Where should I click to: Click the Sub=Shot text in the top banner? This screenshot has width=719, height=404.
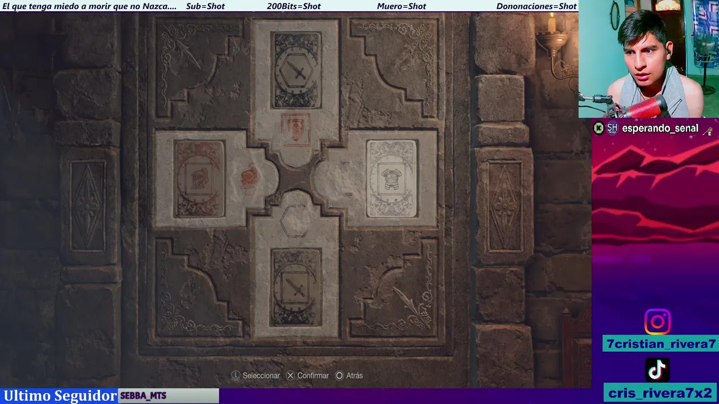205,6
